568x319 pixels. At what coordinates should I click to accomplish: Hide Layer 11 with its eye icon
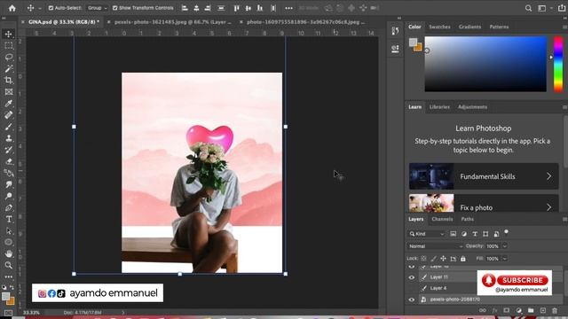pyautogui.click(x=412, y=277)
